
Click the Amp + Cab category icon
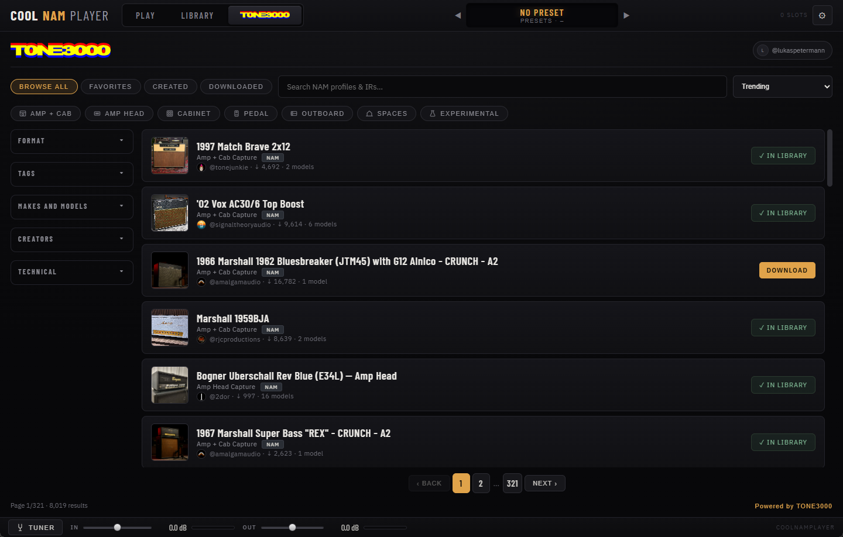click(23, 113)
